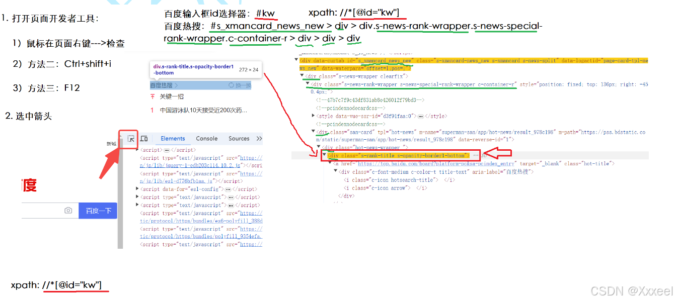Viewport: 675px width, 302px height.
Task: Select the inspect element picker arrow icon
Action: (x=131, y=139)
